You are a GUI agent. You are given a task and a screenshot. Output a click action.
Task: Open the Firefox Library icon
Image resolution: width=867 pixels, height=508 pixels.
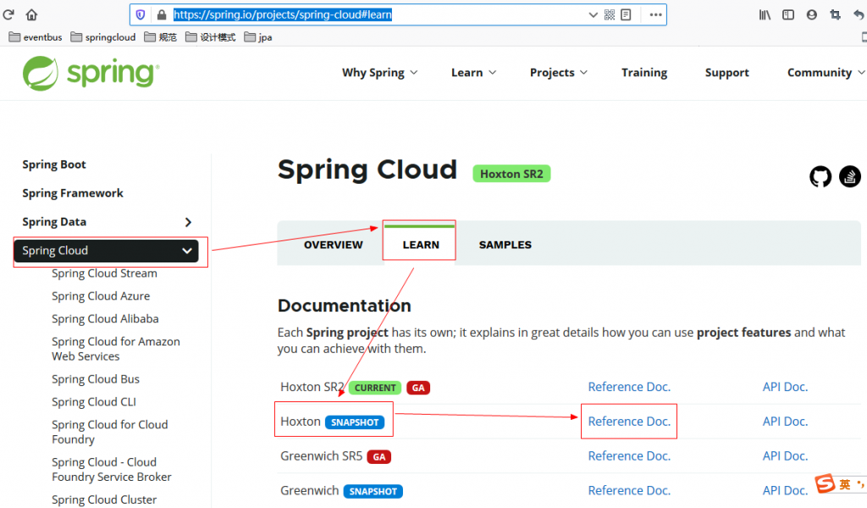[x=765, y=14]
